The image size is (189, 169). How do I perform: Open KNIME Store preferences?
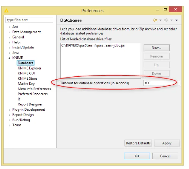click(27, 79)
